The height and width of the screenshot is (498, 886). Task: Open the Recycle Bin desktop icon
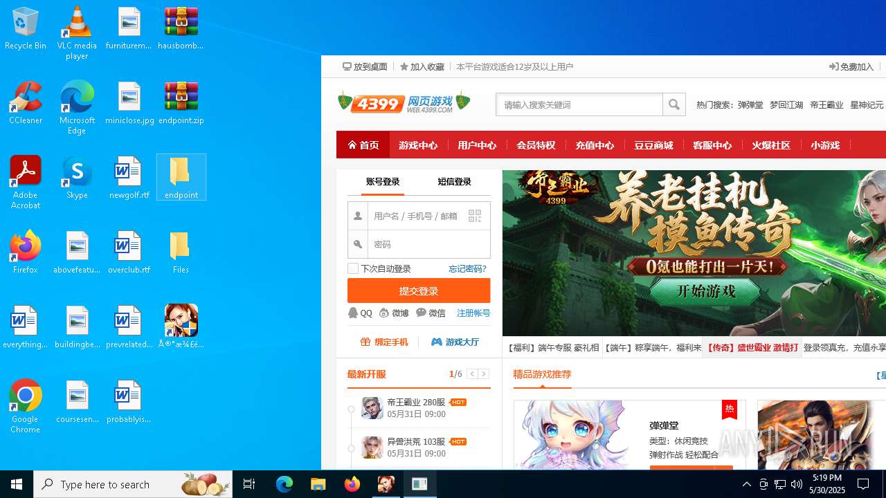pos(26,29)
